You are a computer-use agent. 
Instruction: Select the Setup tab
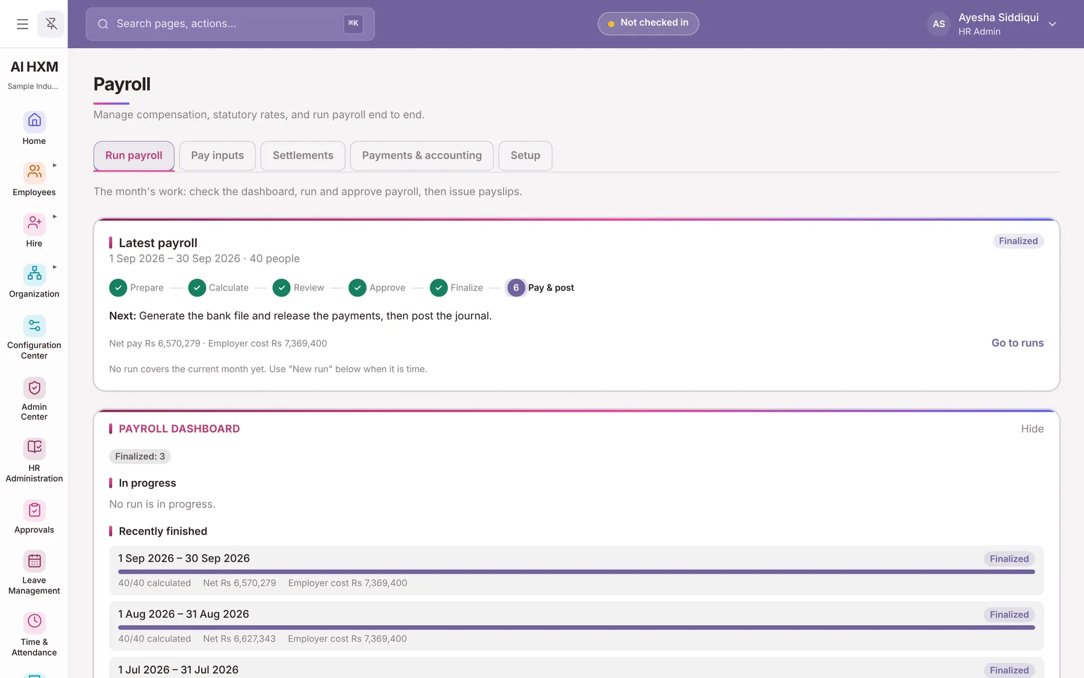point(525,155)
